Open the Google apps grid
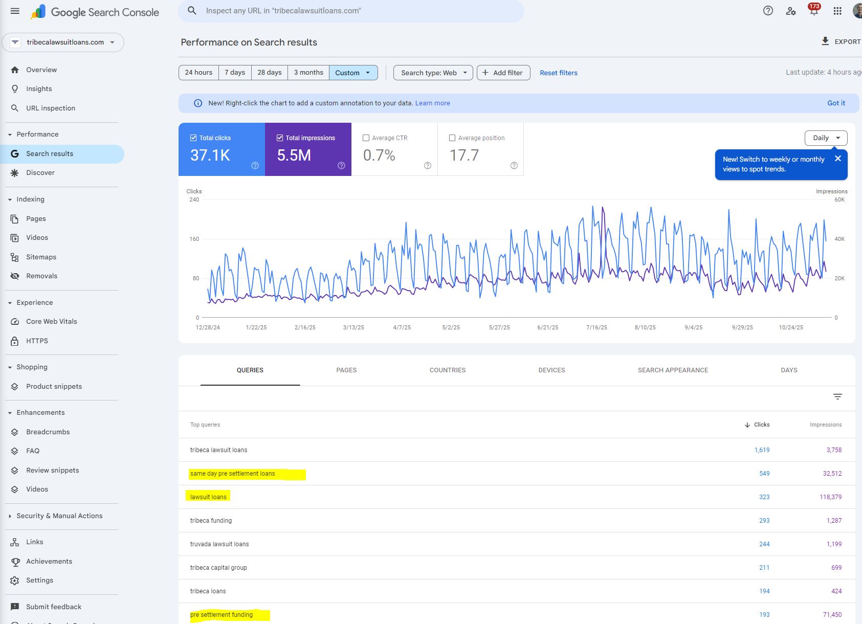 (x=837, y=11)
